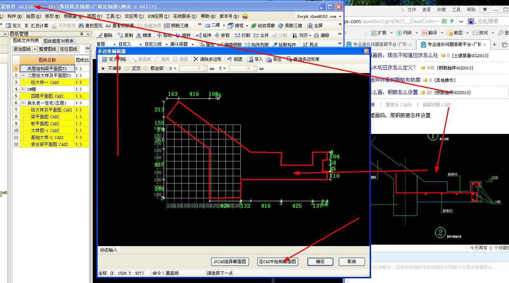Viewport: 509px width, 283px height.
Task: Click the 导入 import icon
Action: [x=250, y=59]
